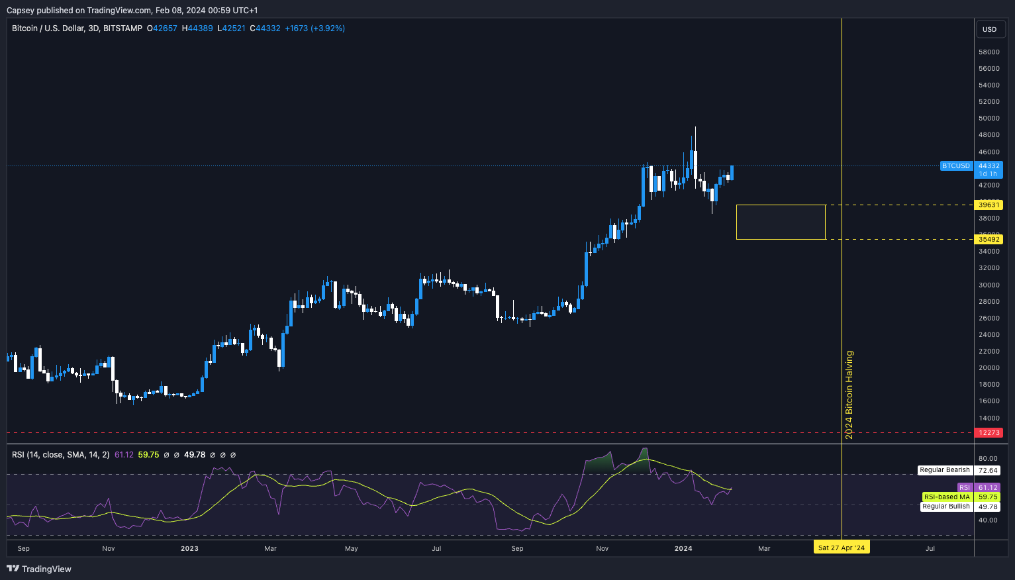Image resolution: width=1015 pixels, height=580 pixels.
Task: Click the 50000 level on price axis
Action: [989, 119]
